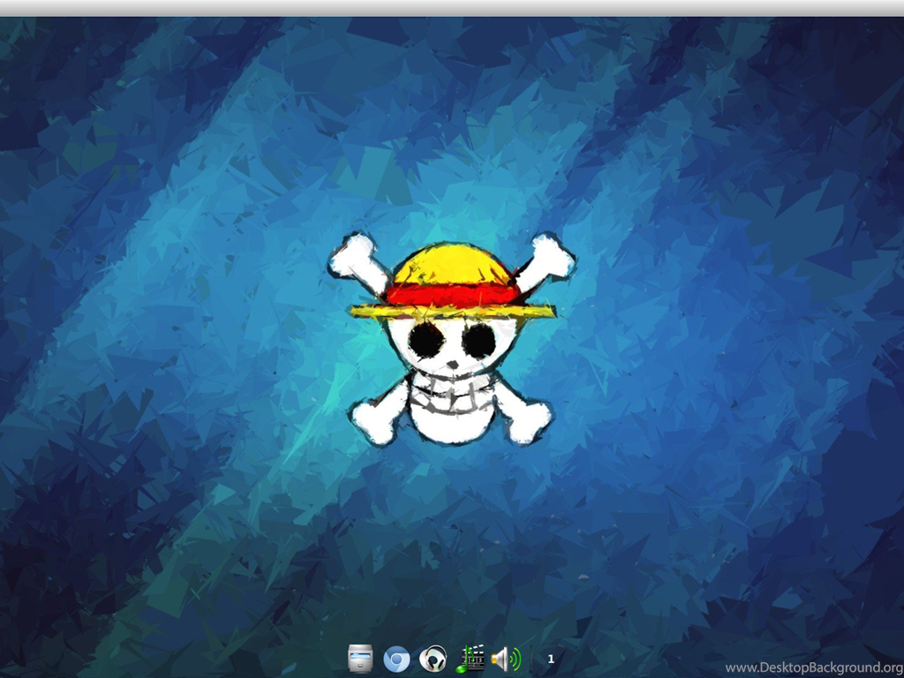This screenshot has height=678, width=904.
Task: Switch to workspace 1 in the dock
Action: 551,659
